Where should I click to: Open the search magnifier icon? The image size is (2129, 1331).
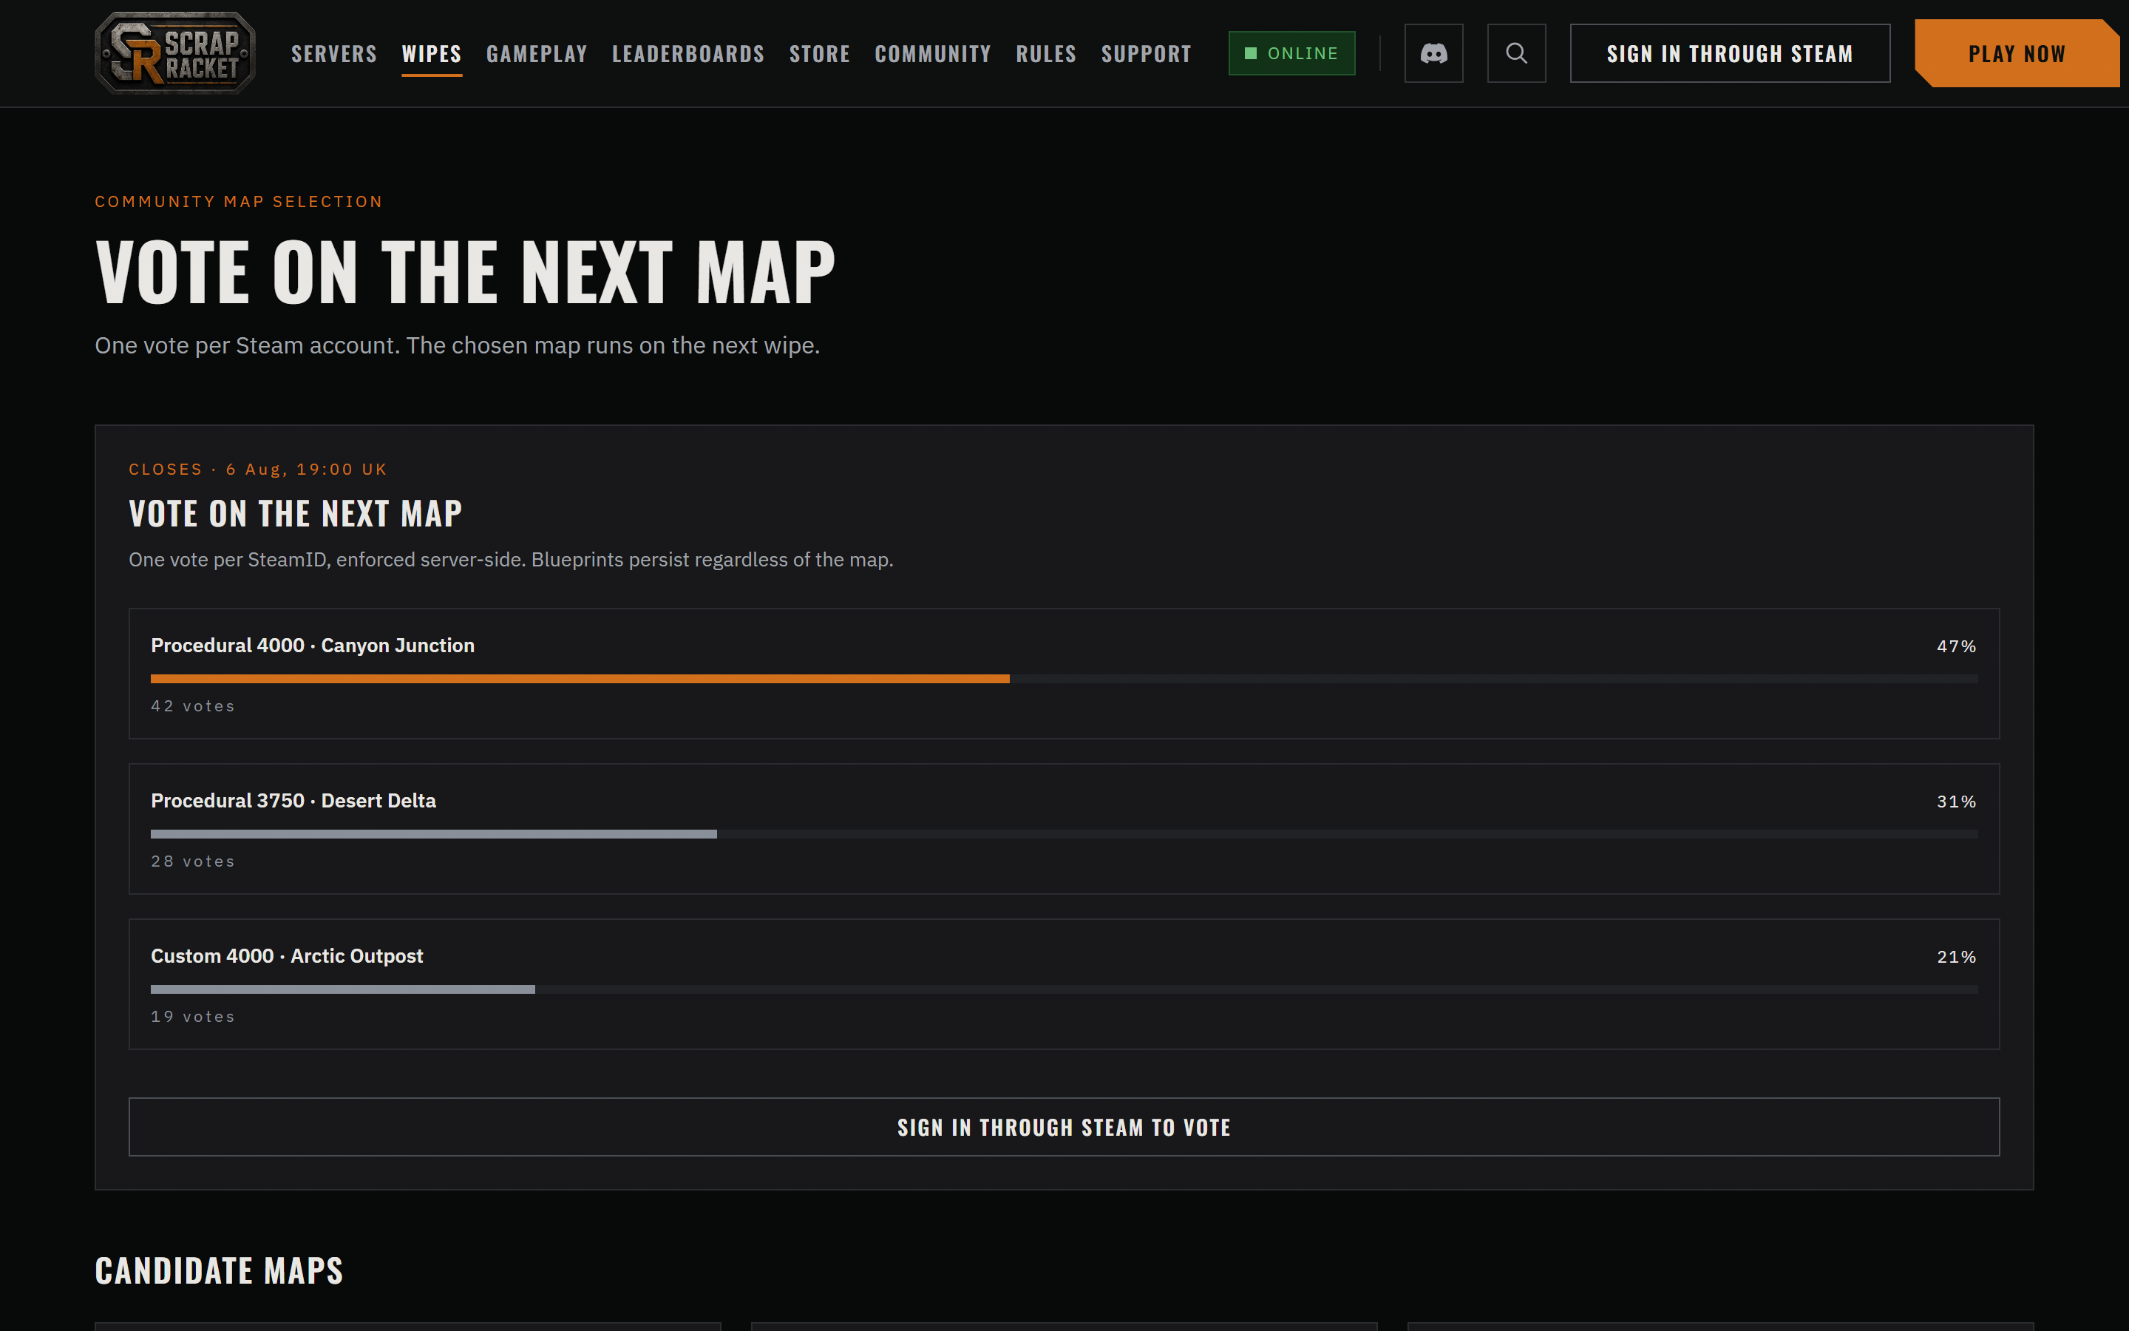pyautogui.click(x=1516, y=53)
